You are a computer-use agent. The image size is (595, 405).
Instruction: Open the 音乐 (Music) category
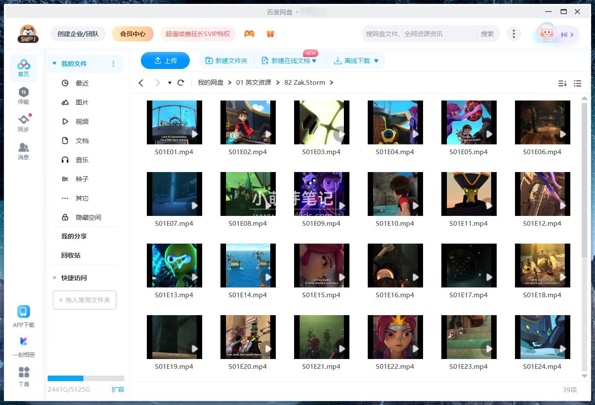click(81, 160)
